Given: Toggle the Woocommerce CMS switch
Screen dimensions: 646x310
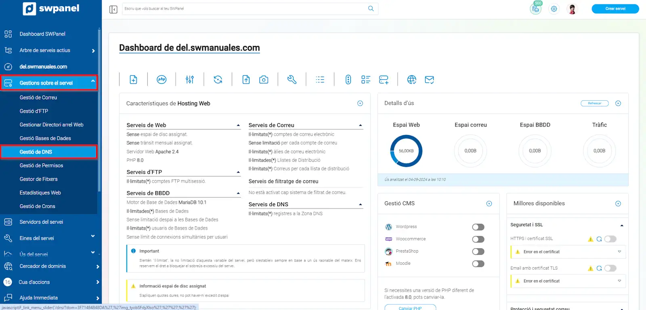Looking at the screenshot, I should tap(478, 239).
